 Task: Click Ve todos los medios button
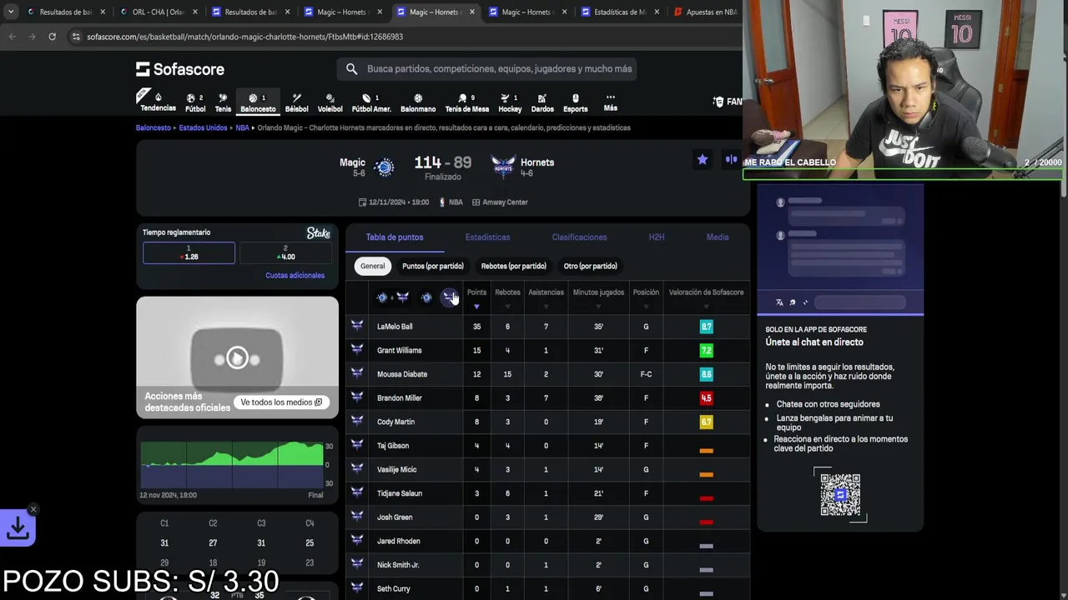point(281,402)
